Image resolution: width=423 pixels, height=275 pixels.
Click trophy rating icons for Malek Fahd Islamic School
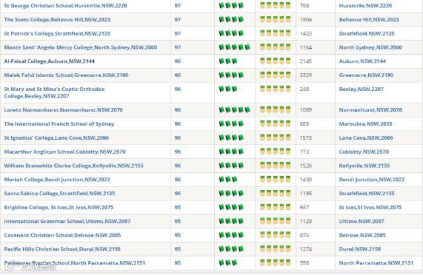point(275,75)
